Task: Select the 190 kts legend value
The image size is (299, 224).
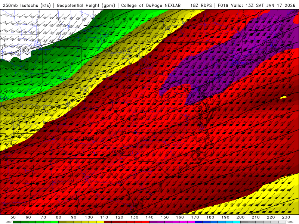Action: [225, 217]
